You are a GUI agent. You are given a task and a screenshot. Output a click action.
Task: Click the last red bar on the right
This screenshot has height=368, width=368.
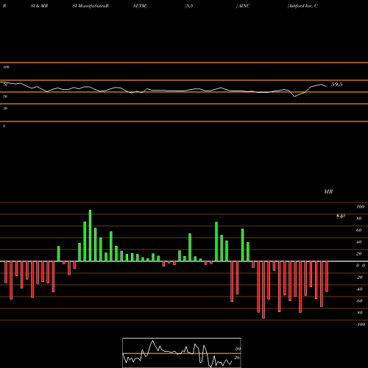[327, 277]
